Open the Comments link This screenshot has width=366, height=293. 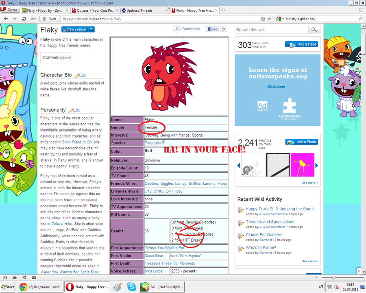coord(191,29)
